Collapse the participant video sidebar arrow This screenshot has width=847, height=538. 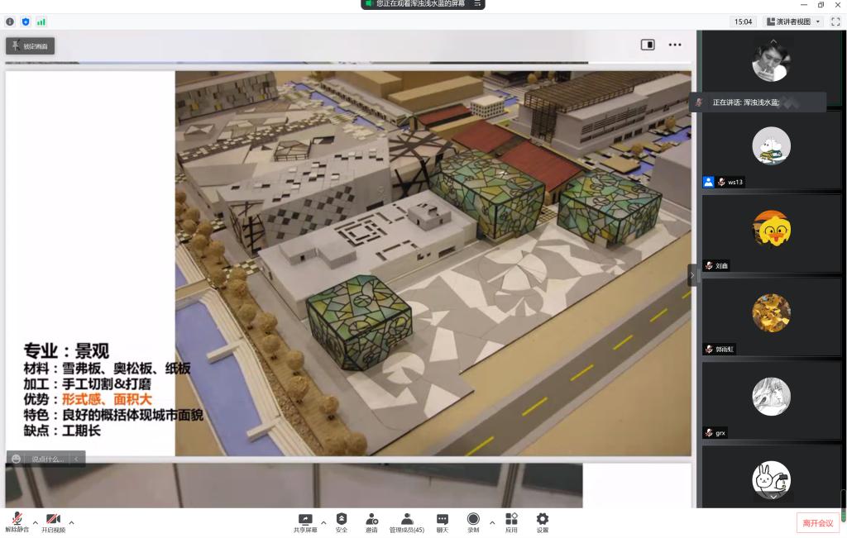point(692,275)
